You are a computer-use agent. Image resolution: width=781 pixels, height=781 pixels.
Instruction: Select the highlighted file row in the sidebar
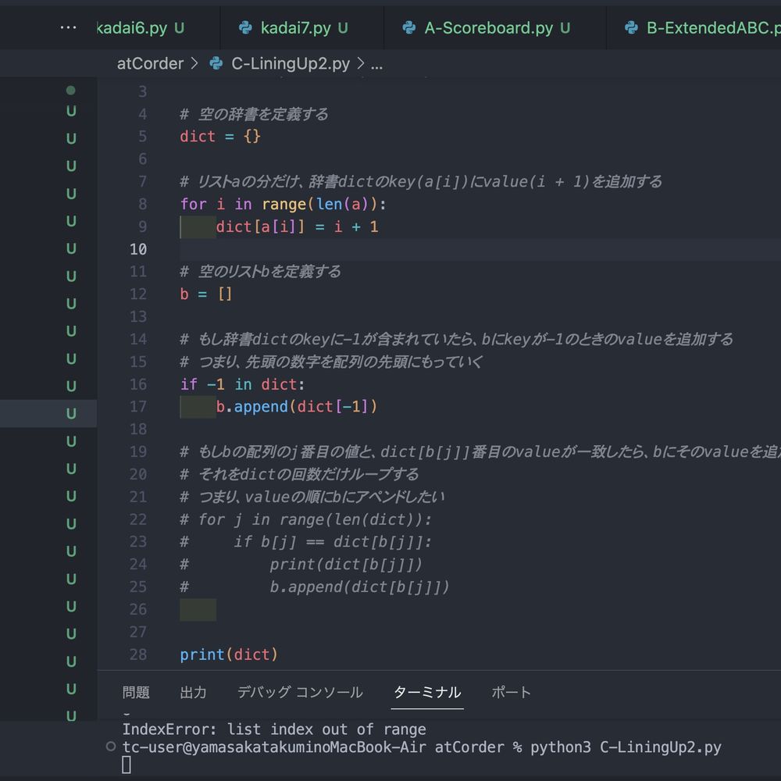pos(48,413)
